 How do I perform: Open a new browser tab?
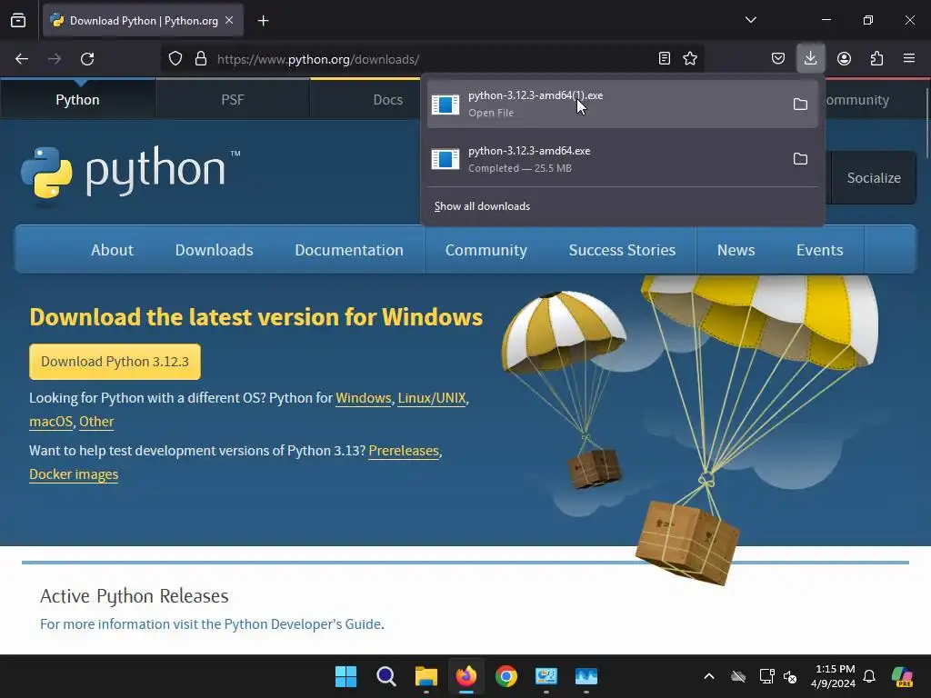coord(263,21)
